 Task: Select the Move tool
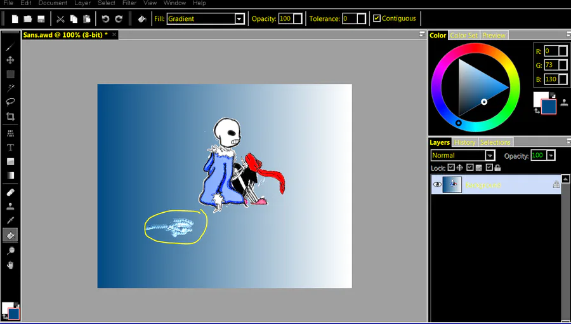coord(10,60)
